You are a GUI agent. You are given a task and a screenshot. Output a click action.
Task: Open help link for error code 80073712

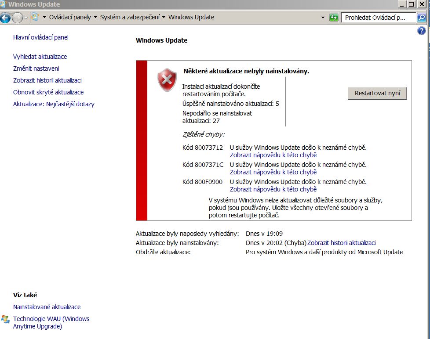(x=273, y=155)
